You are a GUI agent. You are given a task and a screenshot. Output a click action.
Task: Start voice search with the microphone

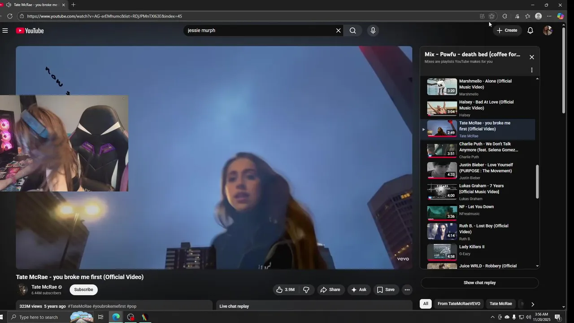[x=373, y=31]
